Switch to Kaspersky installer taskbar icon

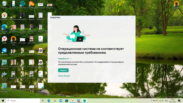tap(84, 101)
